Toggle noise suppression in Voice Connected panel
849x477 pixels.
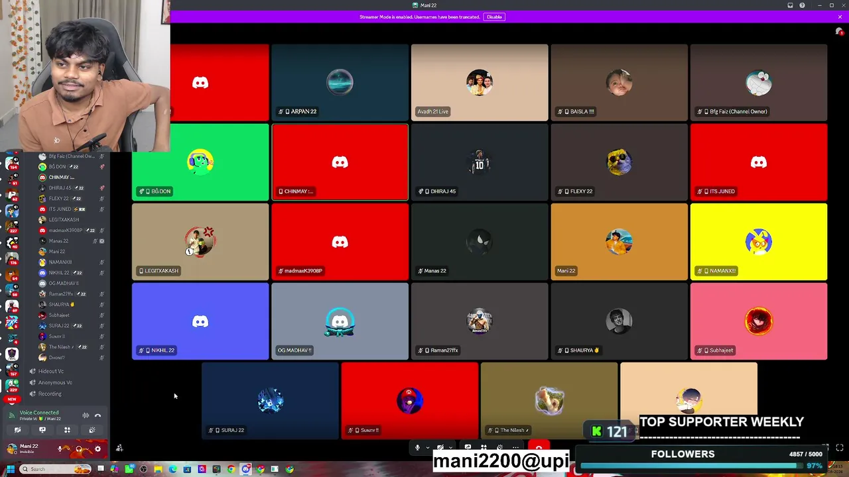tap(86, 415)
